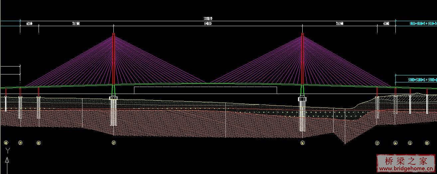This screenshot has height=174, width=437.
Task: Select pier marker 14 circle
Action: [395, 143]
